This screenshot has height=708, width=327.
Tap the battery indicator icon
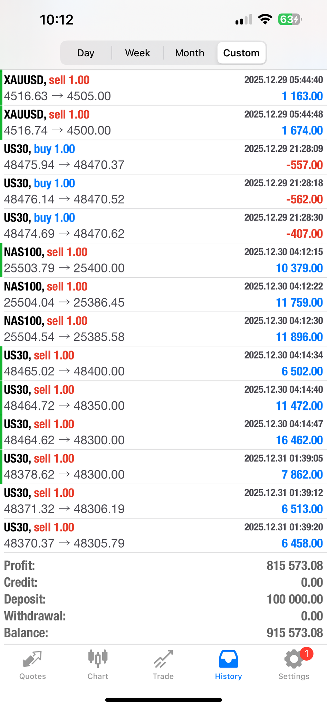(x=290, y=19)
